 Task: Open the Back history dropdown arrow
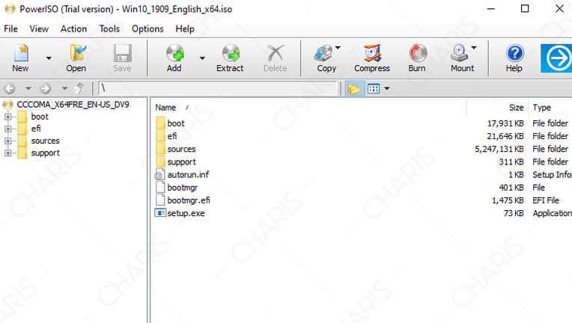click(x=28, y=88)
